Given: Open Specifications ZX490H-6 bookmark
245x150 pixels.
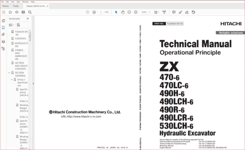Looking at the screenshot, I should 24,127.
